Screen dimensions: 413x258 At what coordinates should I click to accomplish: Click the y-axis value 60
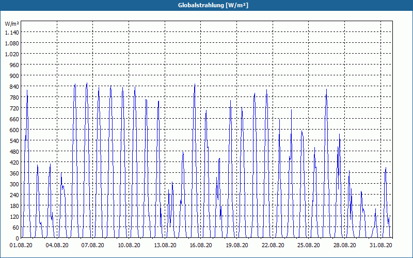coord(16,227)
